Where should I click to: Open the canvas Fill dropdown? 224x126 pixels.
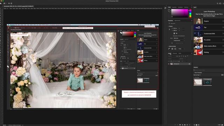coord(179,43)
